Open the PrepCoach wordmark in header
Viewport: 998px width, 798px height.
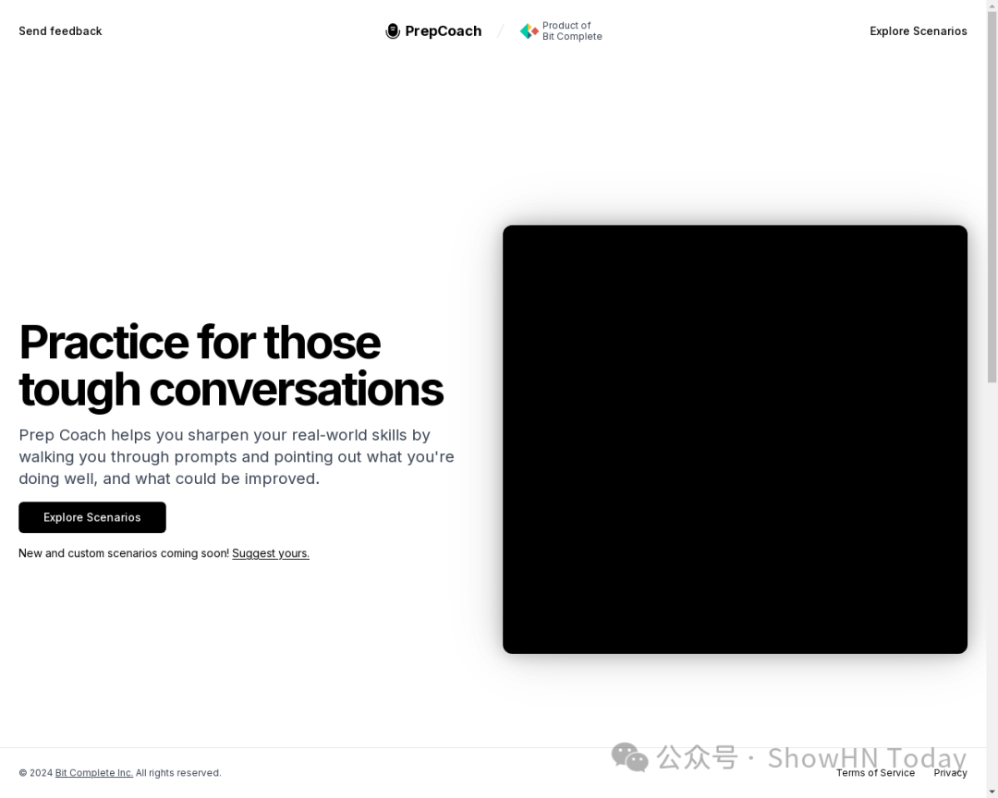[x=443, y=31]
